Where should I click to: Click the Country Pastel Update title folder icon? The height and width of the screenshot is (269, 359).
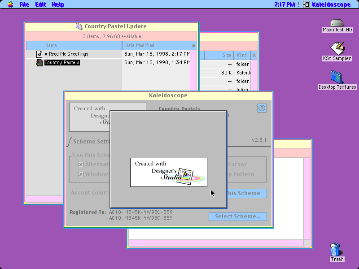pyautogui.click(x=79, y=26)
